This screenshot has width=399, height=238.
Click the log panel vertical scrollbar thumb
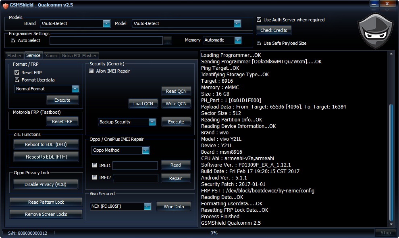click(391, 163)
